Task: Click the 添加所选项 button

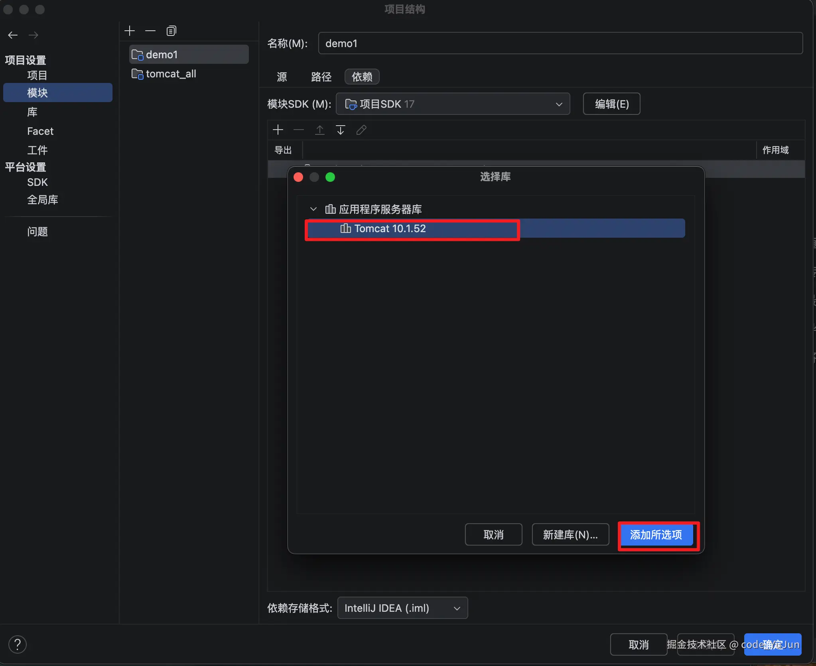Action: (656, 535)
